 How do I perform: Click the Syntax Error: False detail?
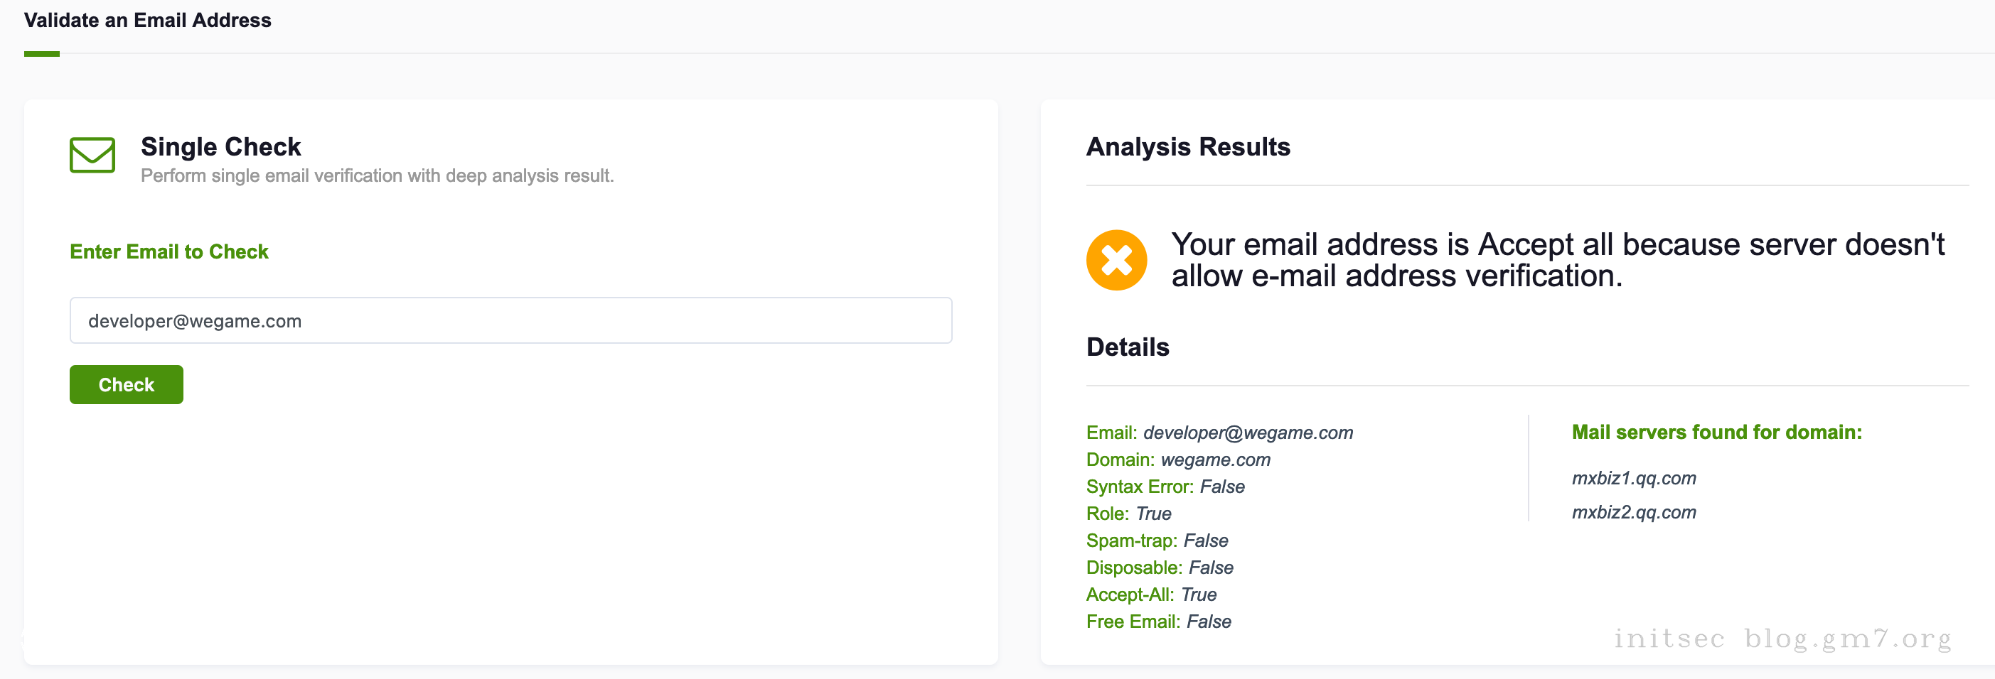[x=1165, y=487]
